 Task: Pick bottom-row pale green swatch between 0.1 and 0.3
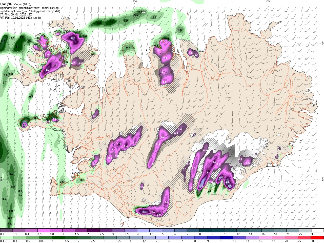[6, 237]
